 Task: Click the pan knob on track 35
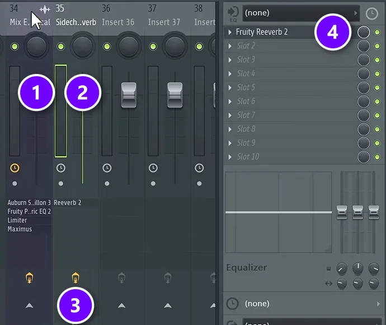pos(82,47)
